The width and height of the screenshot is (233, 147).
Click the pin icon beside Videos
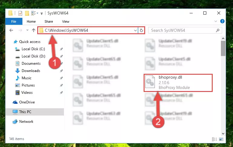click(x=62, y=93)
